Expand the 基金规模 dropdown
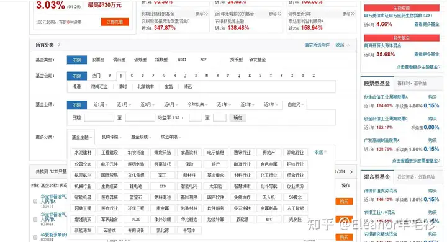 click(x=141, y=137)
